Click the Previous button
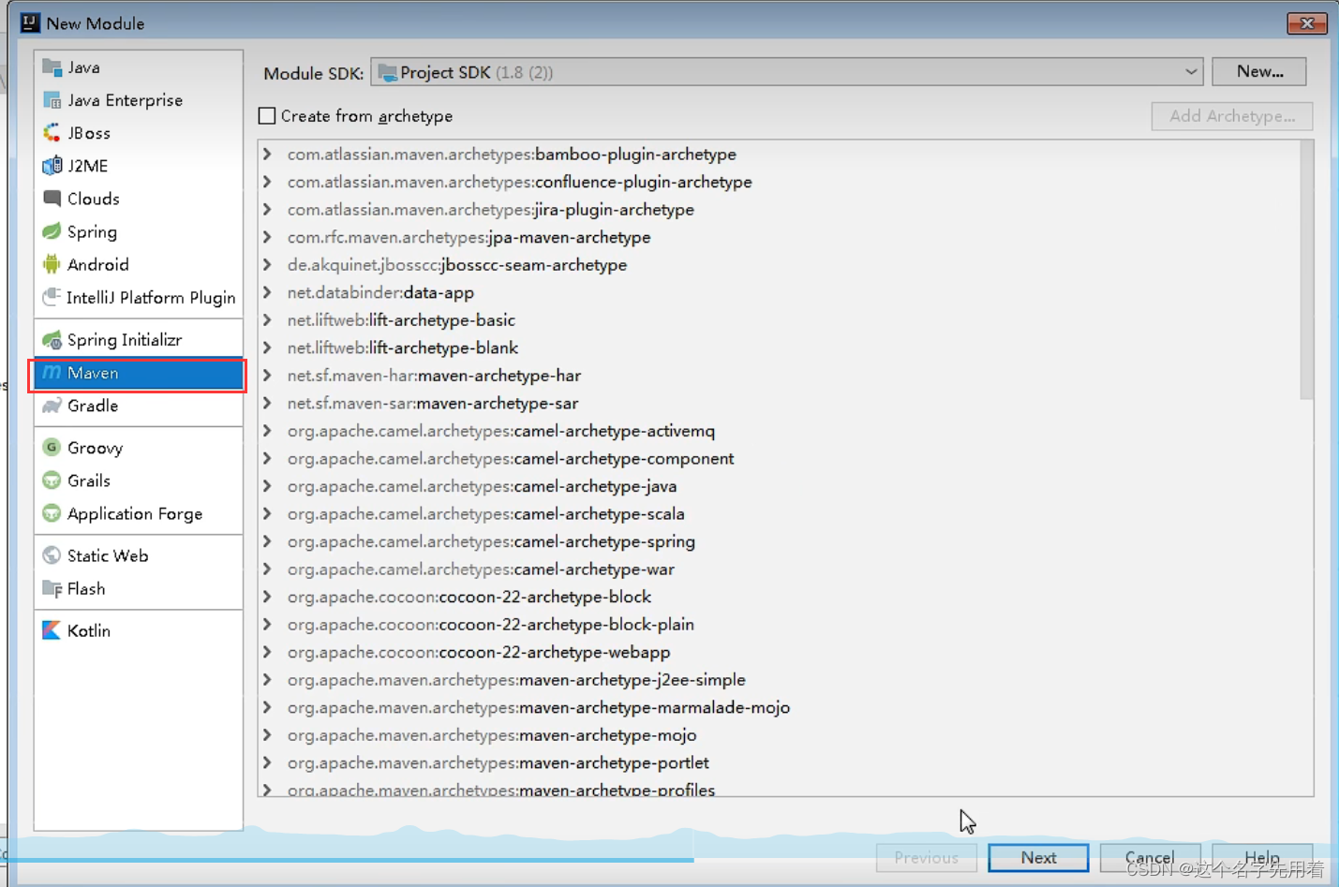1339x887 pixels. pyautogui.click(x=926, y=857)
